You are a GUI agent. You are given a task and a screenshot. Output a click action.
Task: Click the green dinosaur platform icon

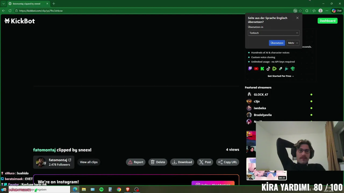click(x=293, y=69)
